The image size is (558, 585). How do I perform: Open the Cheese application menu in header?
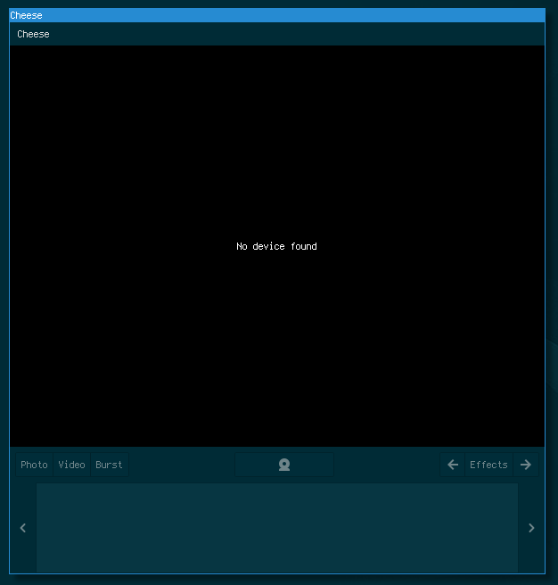pyautogui.click(x=33, y=34)
